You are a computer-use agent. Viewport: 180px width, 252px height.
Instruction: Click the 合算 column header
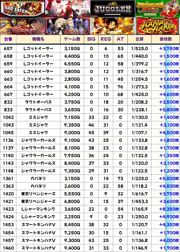139,39
